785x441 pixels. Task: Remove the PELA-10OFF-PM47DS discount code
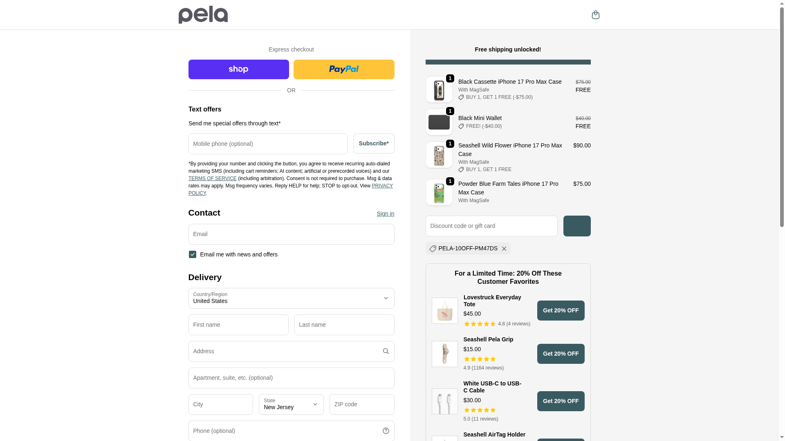504,249
